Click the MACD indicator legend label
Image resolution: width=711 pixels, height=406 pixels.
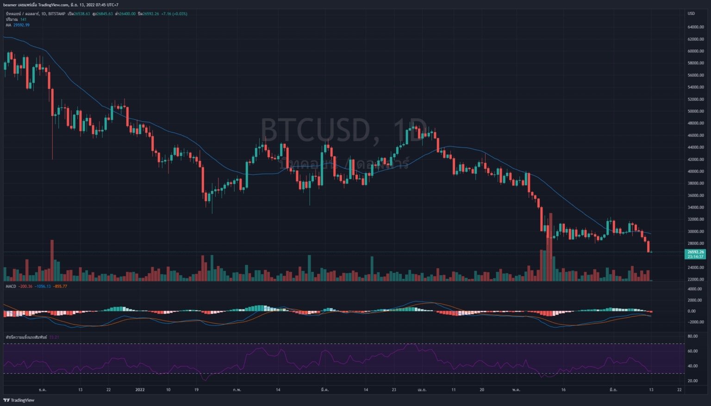(11, 286)
